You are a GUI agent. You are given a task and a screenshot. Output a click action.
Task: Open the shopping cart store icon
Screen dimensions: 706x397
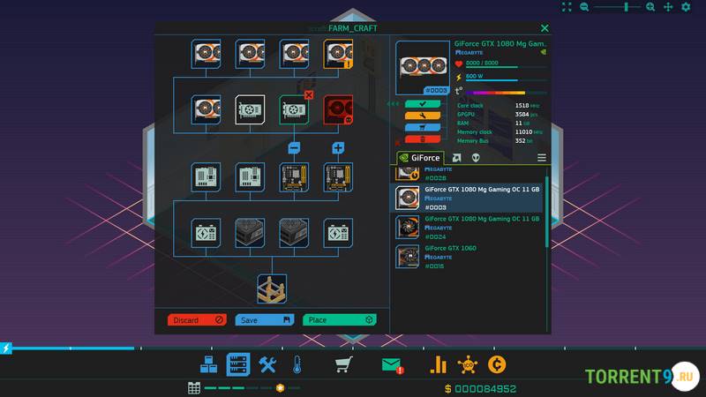point(343,364)
